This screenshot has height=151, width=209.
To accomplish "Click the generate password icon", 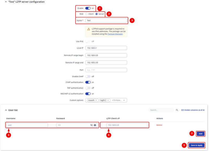I will 95,125.
